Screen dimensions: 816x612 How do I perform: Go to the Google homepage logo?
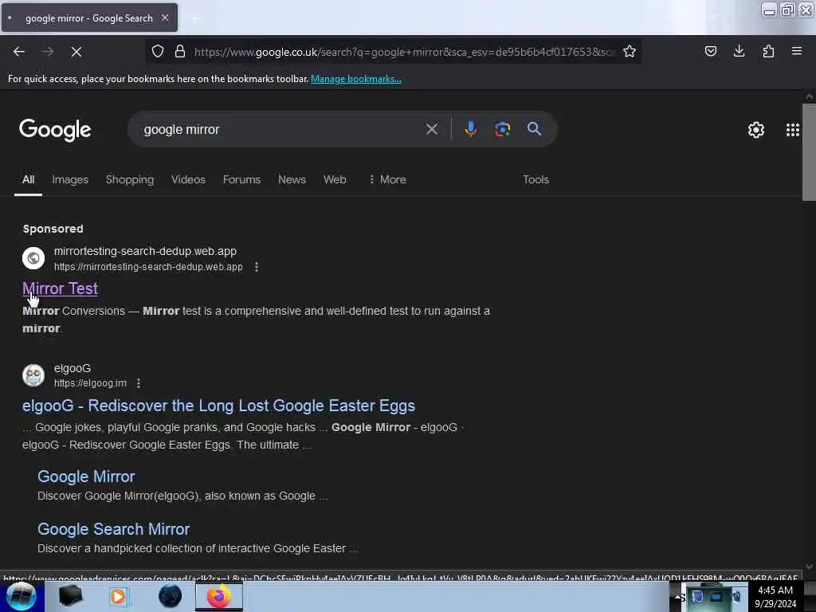point(55,130)
